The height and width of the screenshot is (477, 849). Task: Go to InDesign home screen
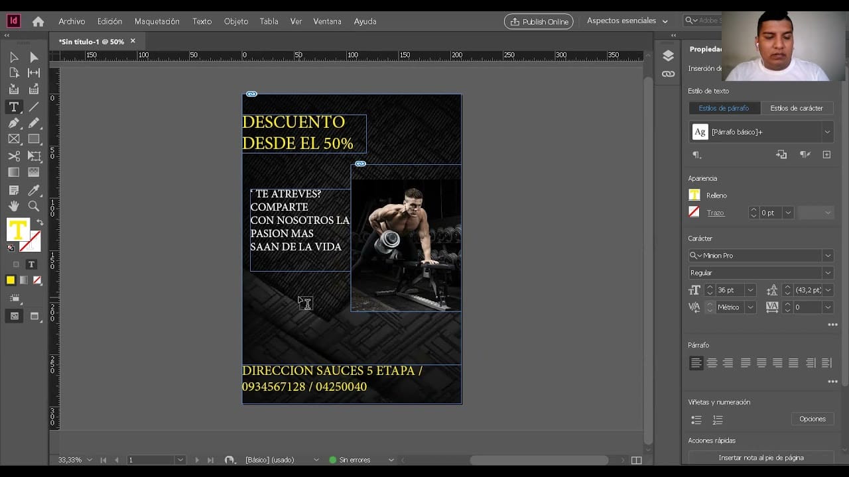pyautogui.click(x=38, y=21)
